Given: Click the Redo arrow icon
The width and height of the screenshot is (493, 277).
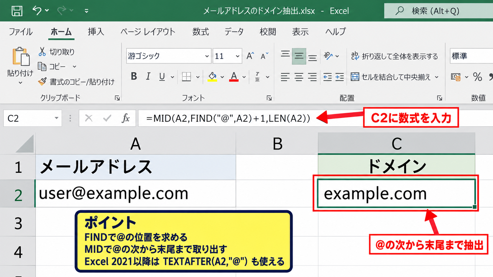Looking at the screenshot, I should [x=62, y=11].
